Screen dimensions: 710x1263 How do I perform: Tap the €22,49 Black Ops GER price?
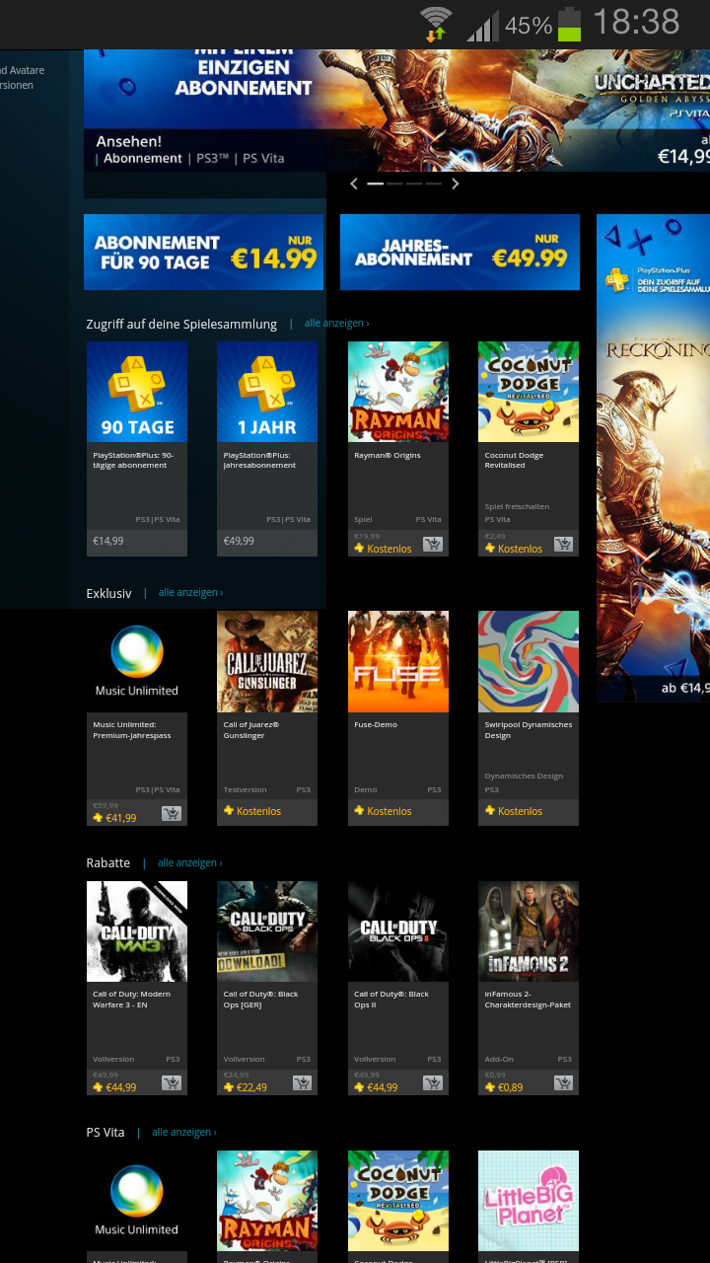(x=251, y=1087)
